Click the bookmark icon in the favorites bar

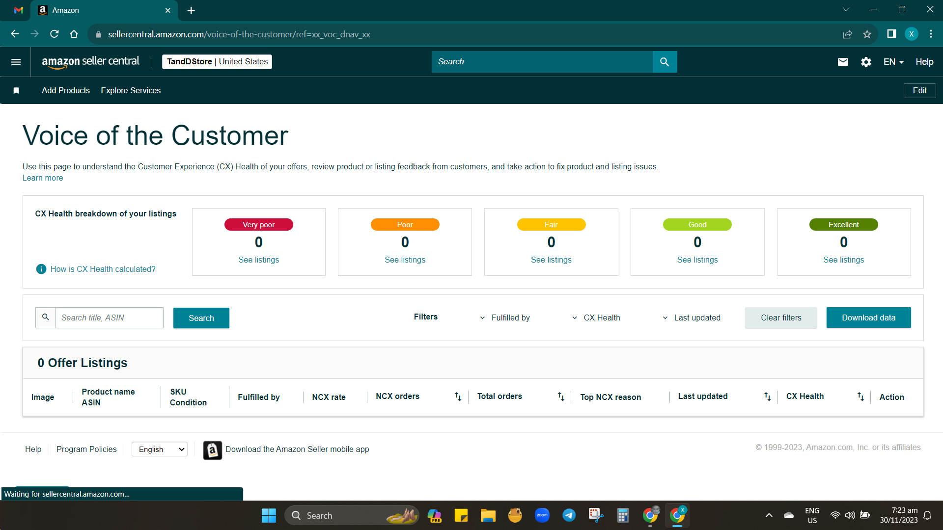click(16, 90)
